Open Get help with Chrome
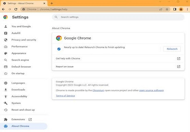The height and width of the screenshot is (132, 190). [118, 59]
